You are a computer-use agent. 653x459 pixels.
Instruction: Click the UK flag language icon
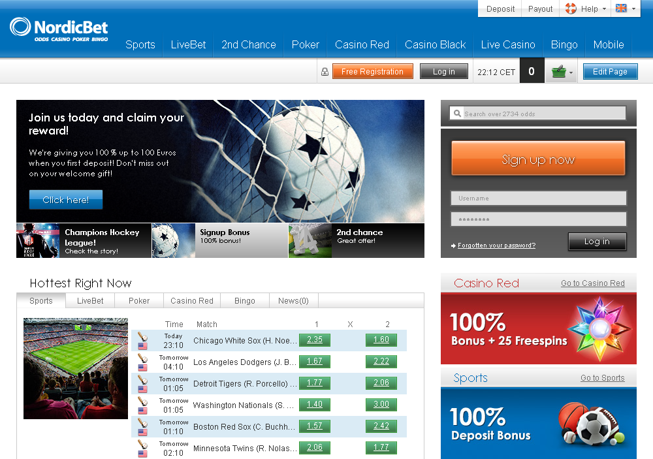point(621,8)
